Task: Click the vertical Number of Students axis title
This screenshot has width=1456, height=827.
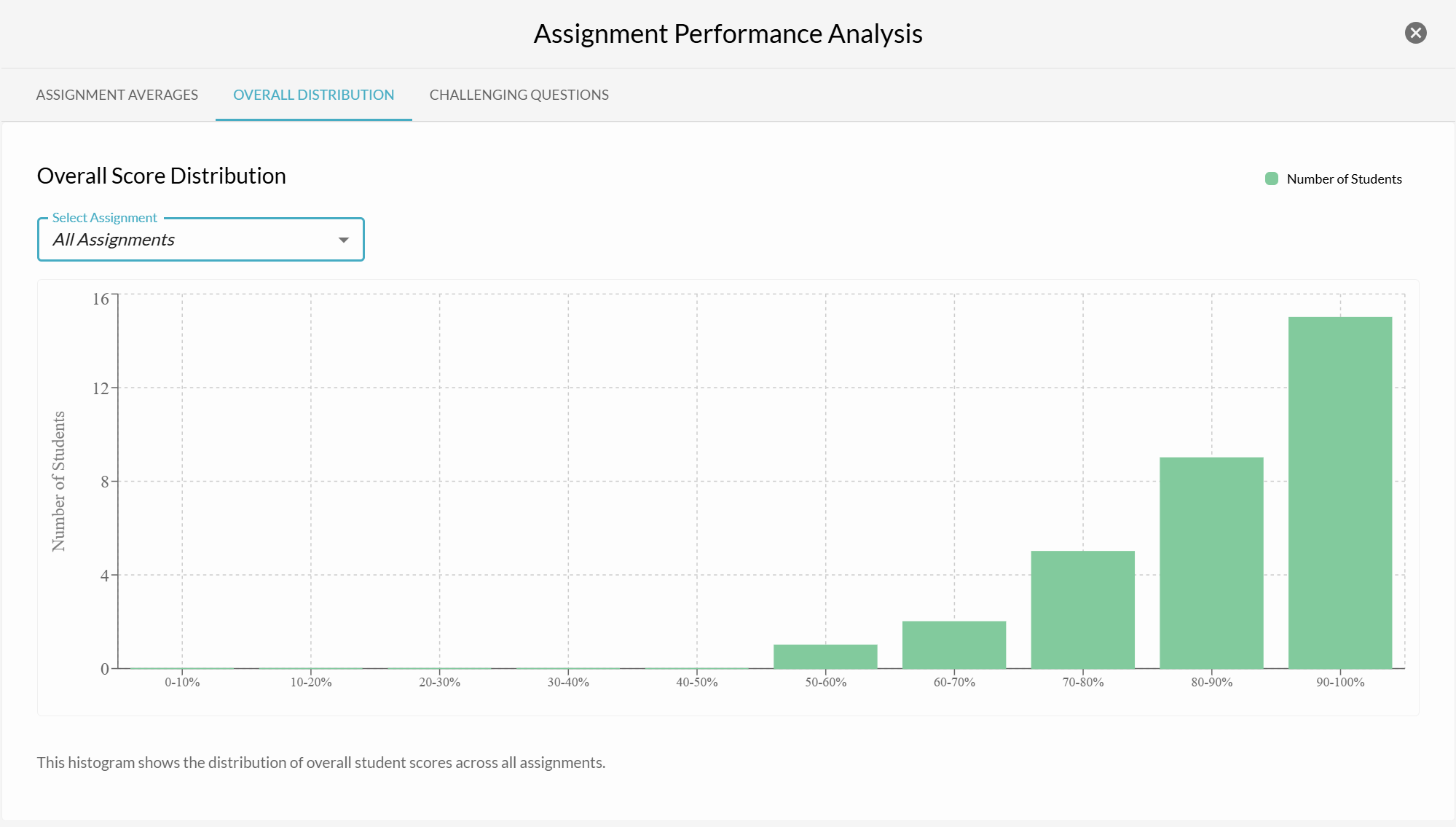Action: pyautogui.click(x=58, y=482)
